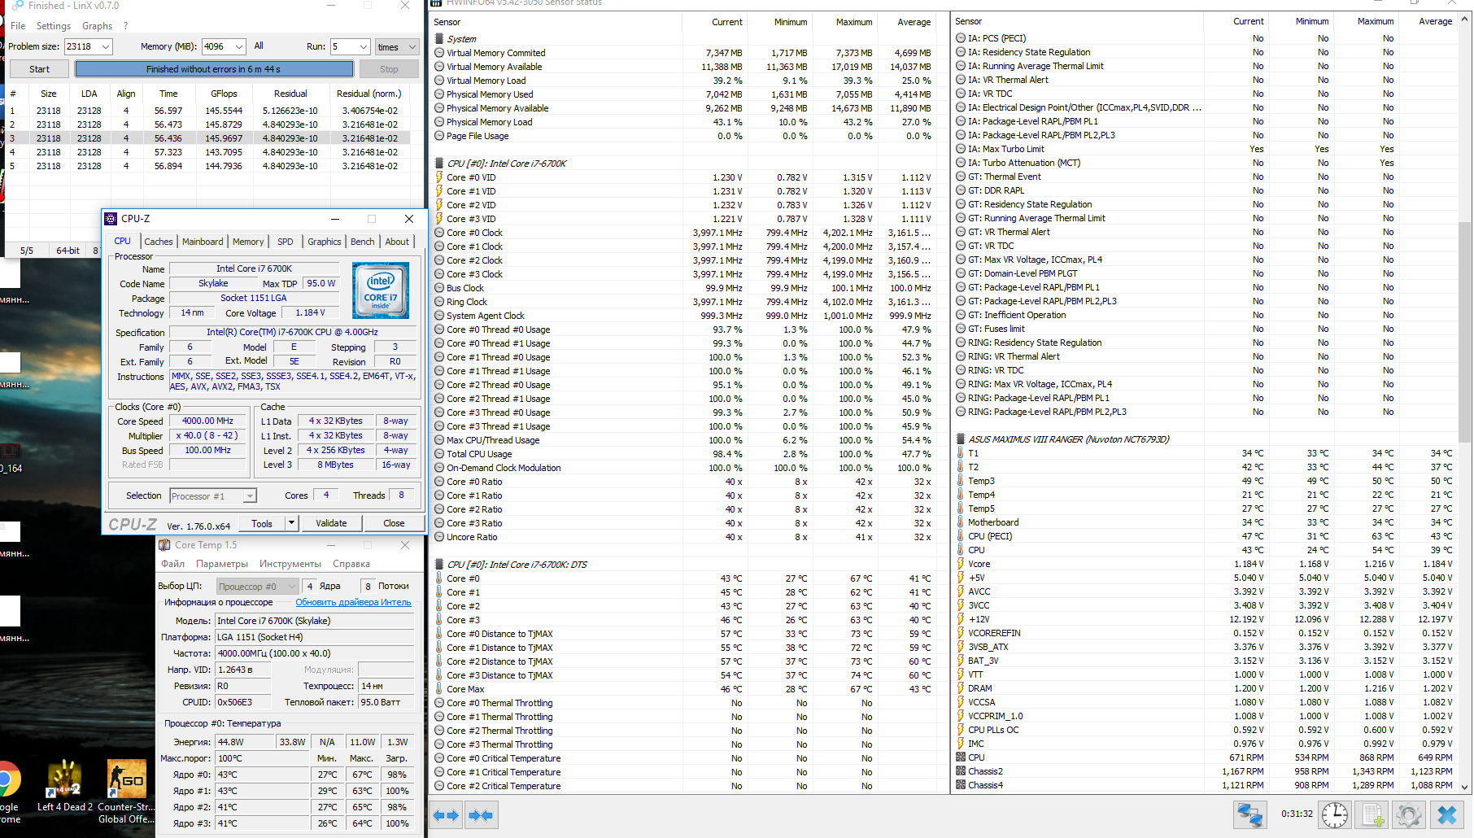Image resolution: width=1474 pixels, height=838 pixels.
Task: Click the GFlops column header in LinX
Action: [224, 94]
